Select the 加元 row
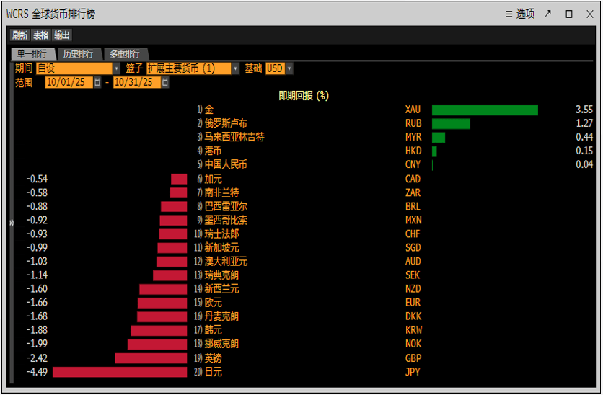This screenshot has height=395, width=603. (x=304, y=179)
